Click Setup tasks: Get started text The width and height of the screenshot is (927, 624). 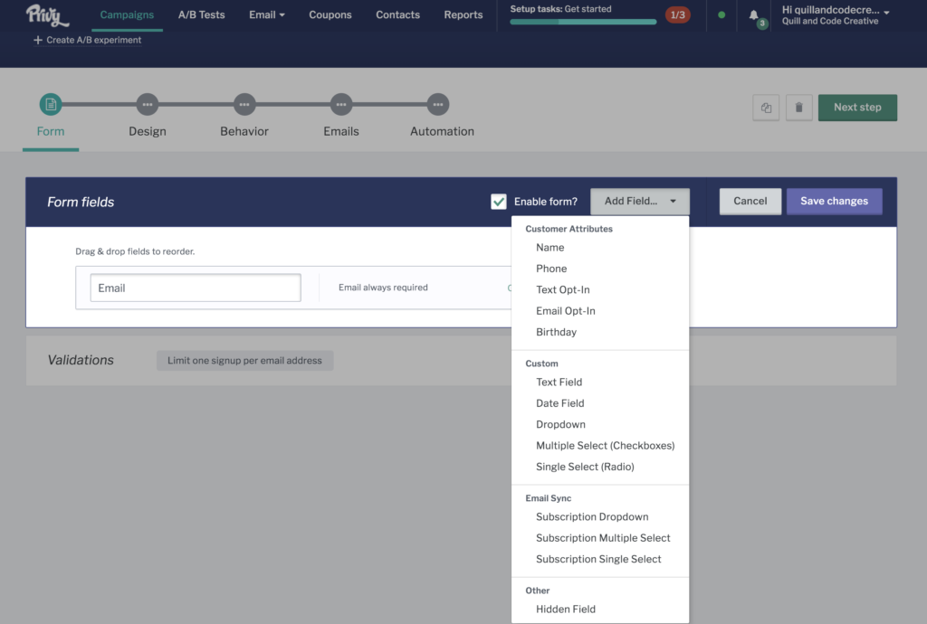tap(560, 9)
